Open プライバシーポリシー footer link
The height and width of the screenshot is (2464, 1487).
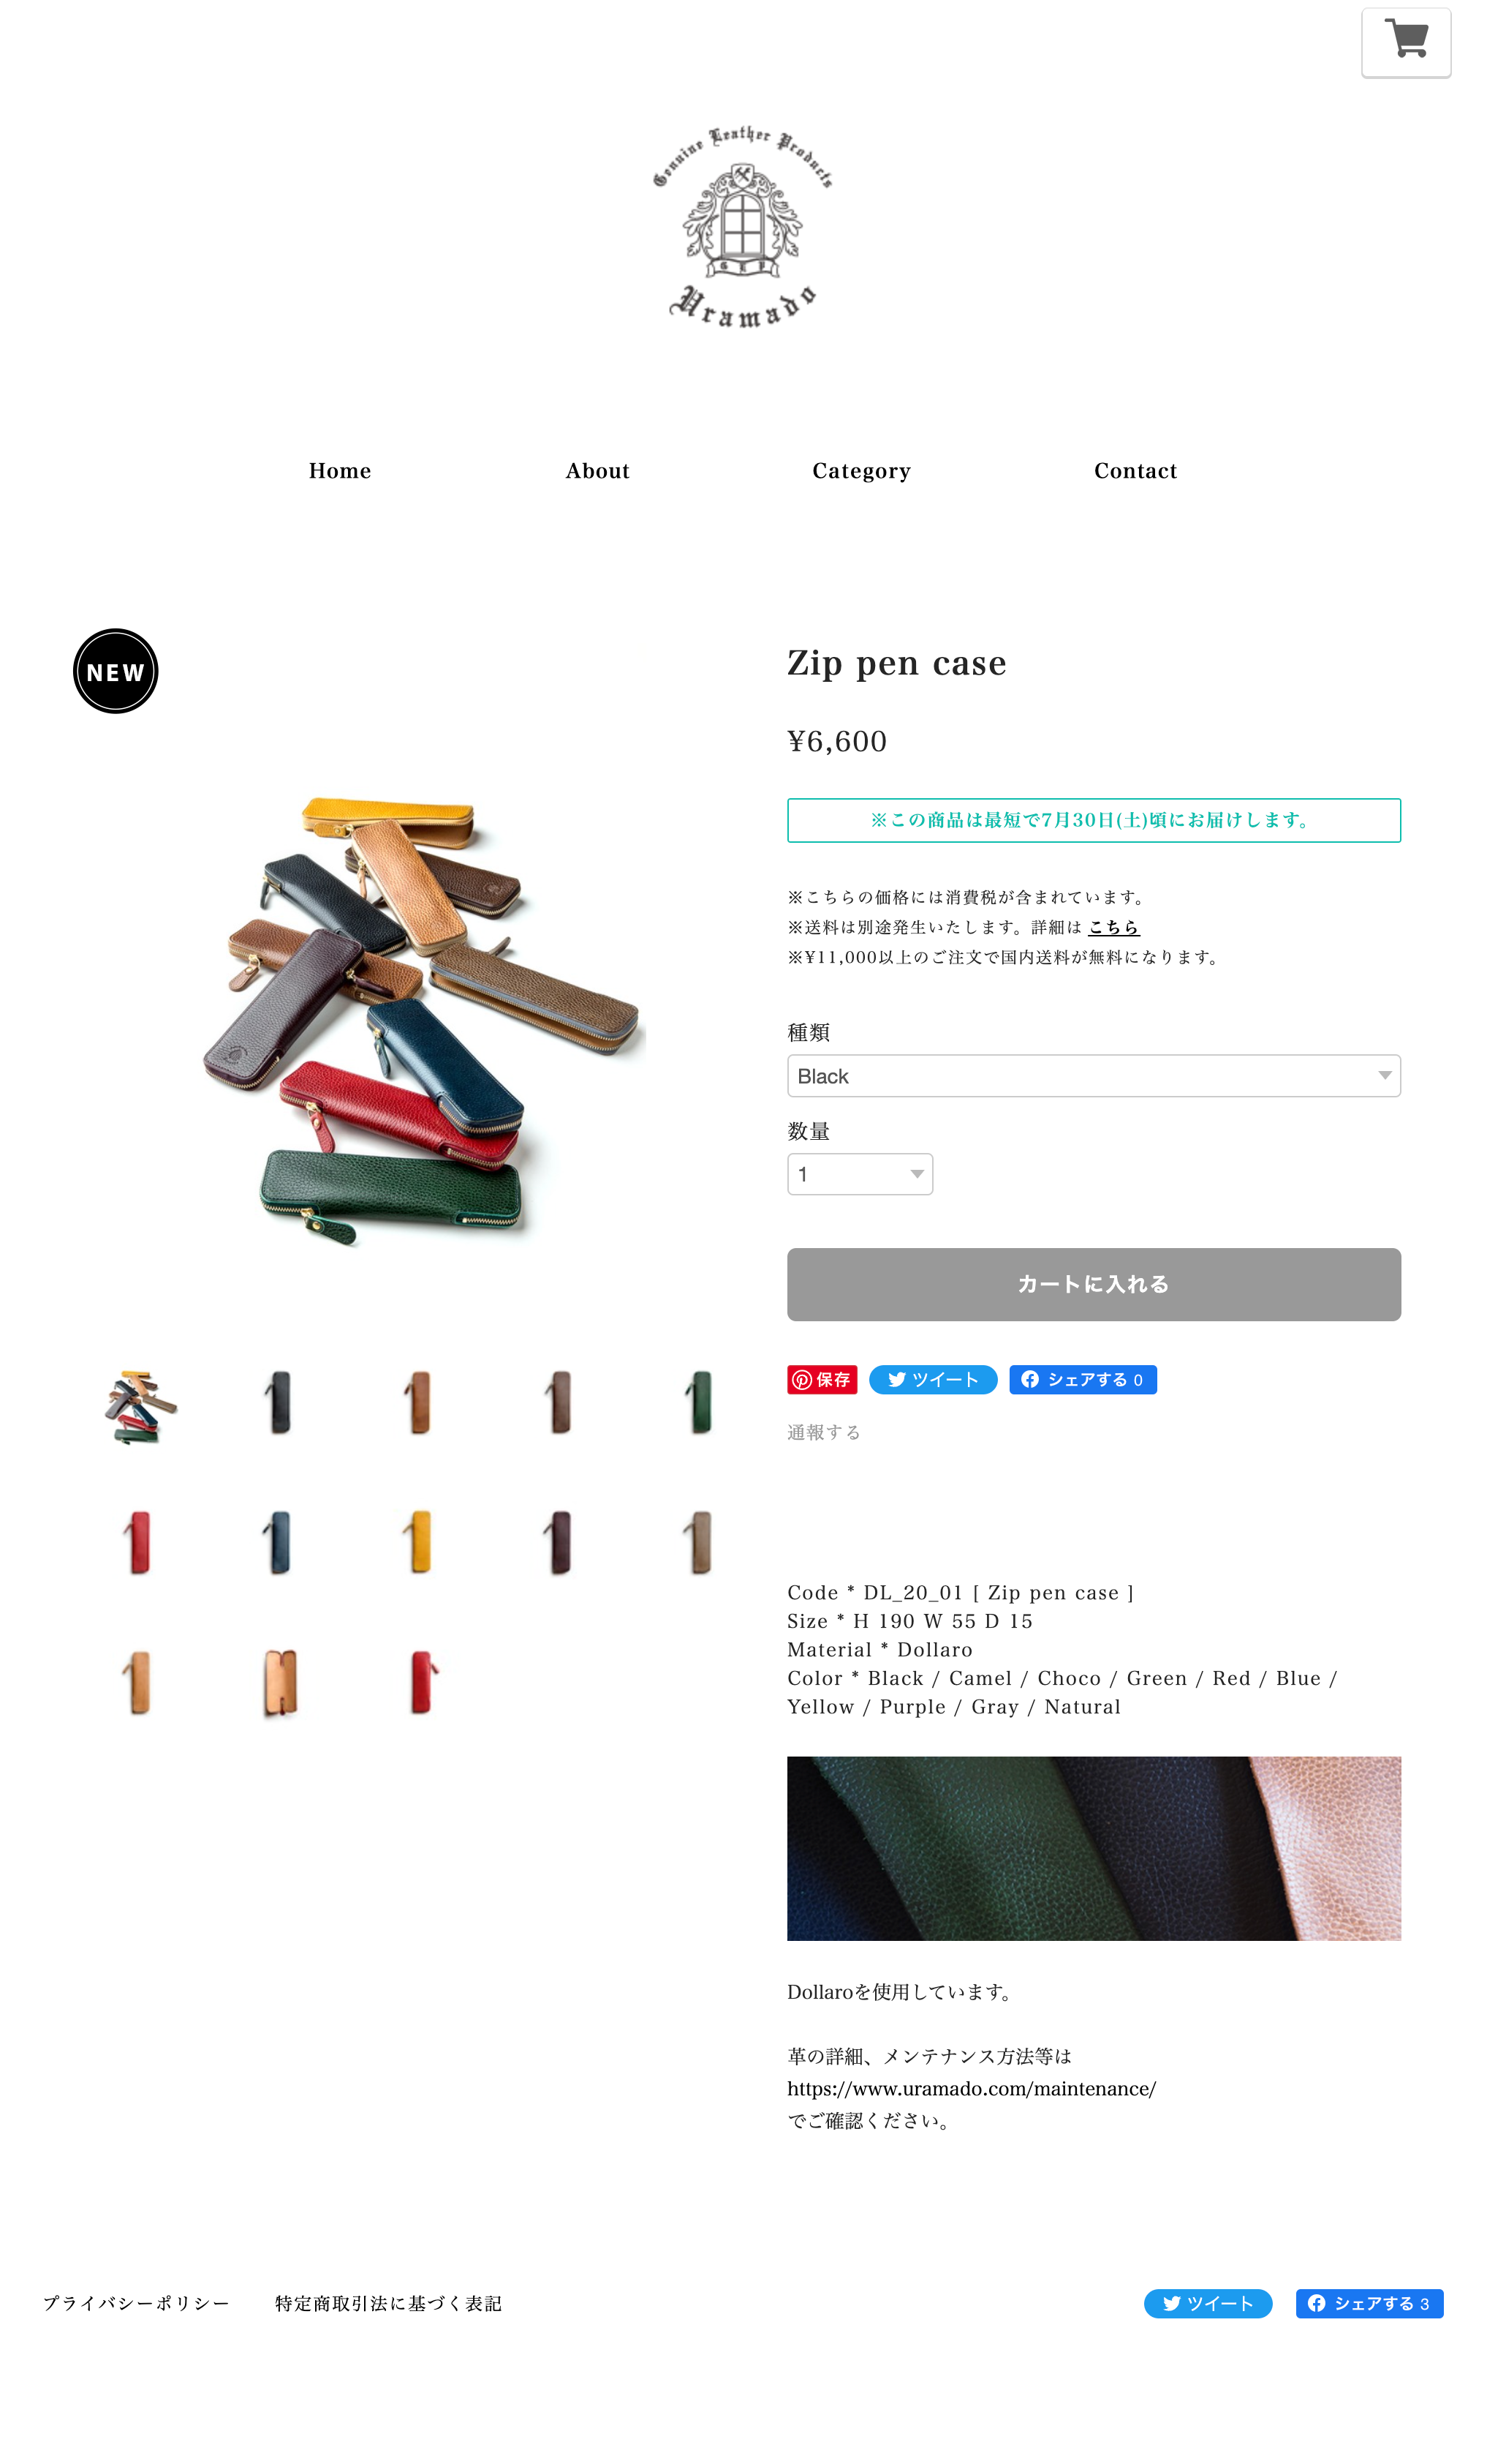coord(137,2303)
